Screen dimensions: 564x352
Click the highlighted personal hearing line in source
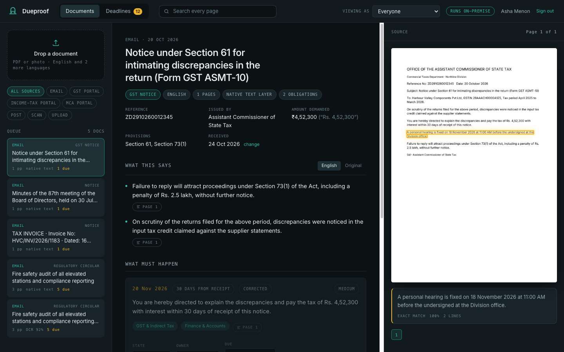[x=470, y=134]
